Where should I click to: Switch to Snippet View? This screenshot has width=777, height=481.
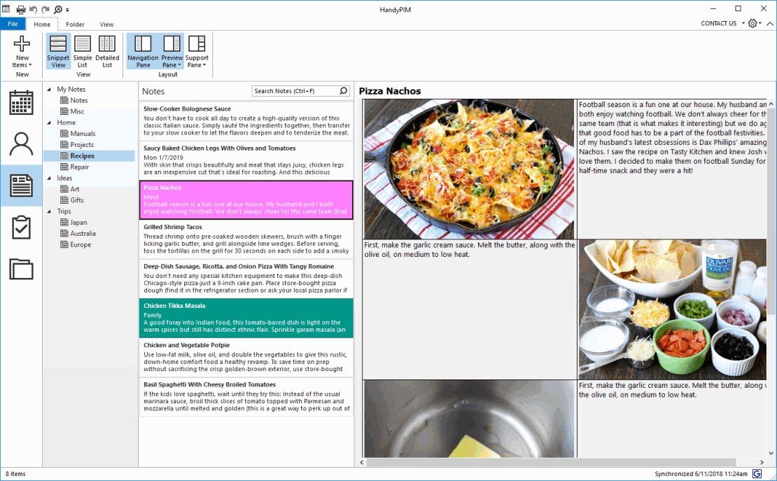(58, 52)
